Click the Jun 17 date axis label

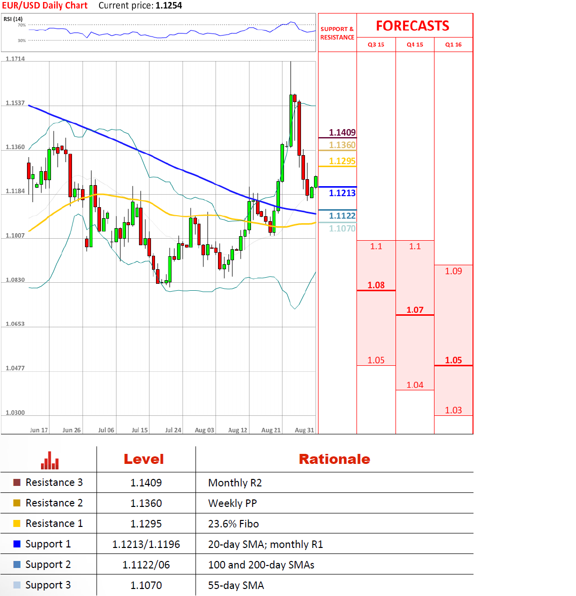tap(38, 430)
